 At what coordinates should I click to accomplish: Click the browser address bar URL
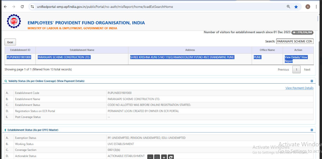(106, 7)
